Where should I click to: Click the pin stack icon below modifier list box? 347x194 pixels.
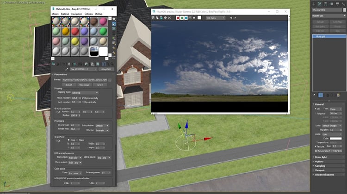click(315, 95)
